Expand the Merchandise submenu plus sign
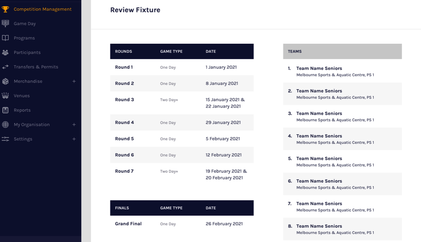 [74, 81]
